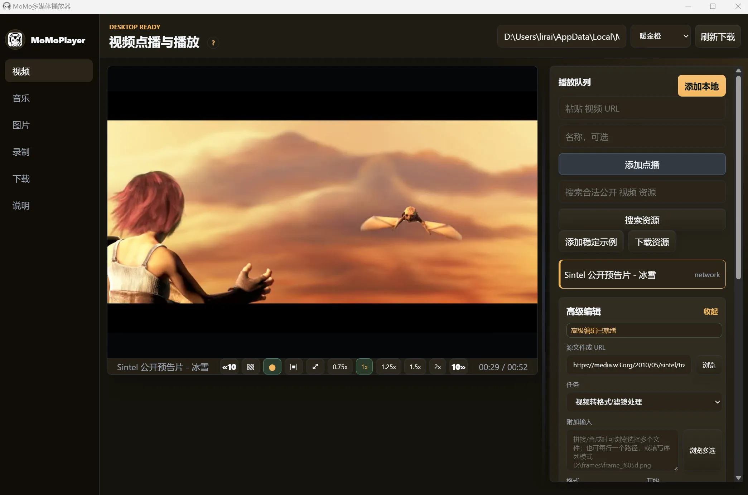Screen dimensions: 748x495
Task: Skip forward 10 seconds with 10» button
Action: point(458,367)
